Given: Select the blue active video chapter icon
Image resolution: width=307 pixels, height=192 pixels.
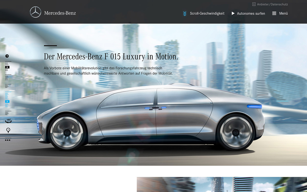Looking at the screenshot, I should (7, 101).
